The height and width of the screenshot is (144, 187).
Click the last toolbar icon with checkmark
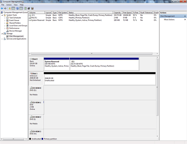tap(32, 8)
